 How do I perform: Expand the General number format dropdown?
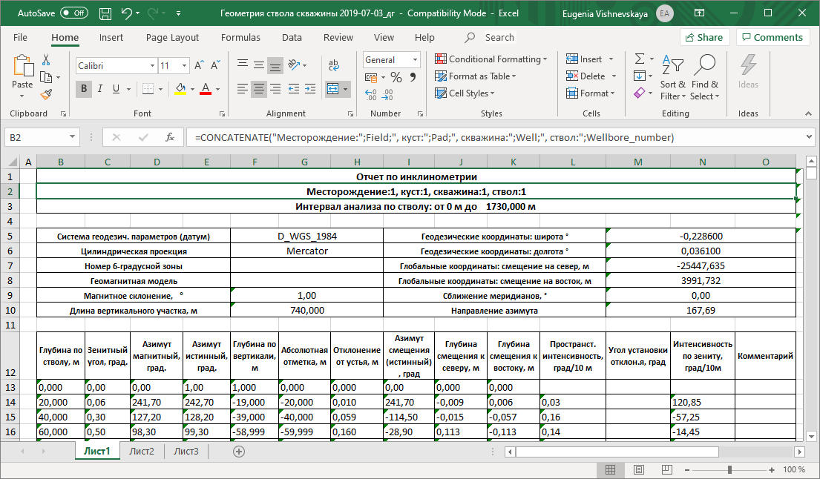(415, 60)
